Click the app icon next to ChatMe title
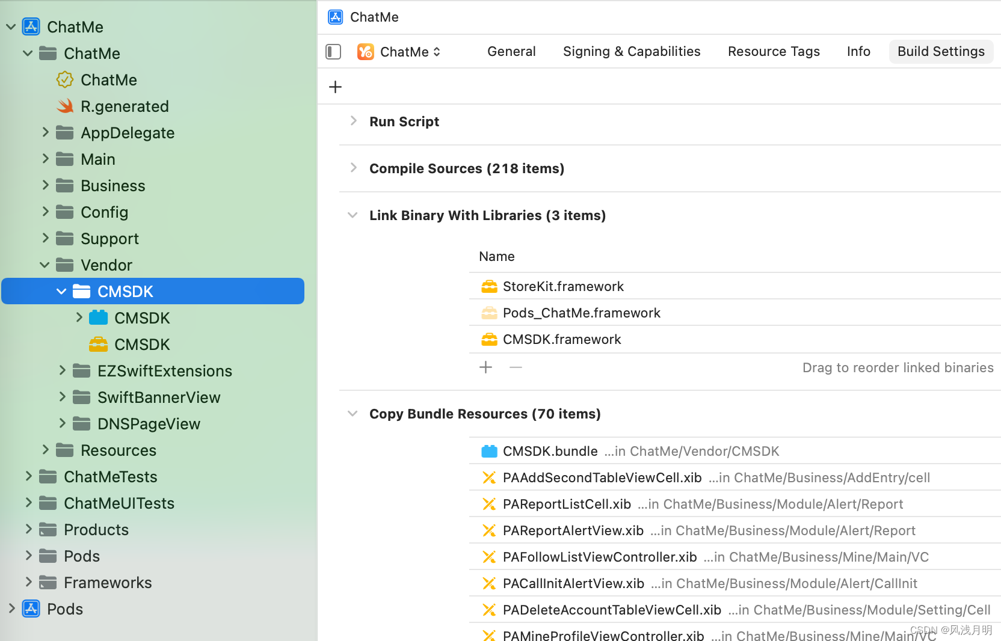 334,17
